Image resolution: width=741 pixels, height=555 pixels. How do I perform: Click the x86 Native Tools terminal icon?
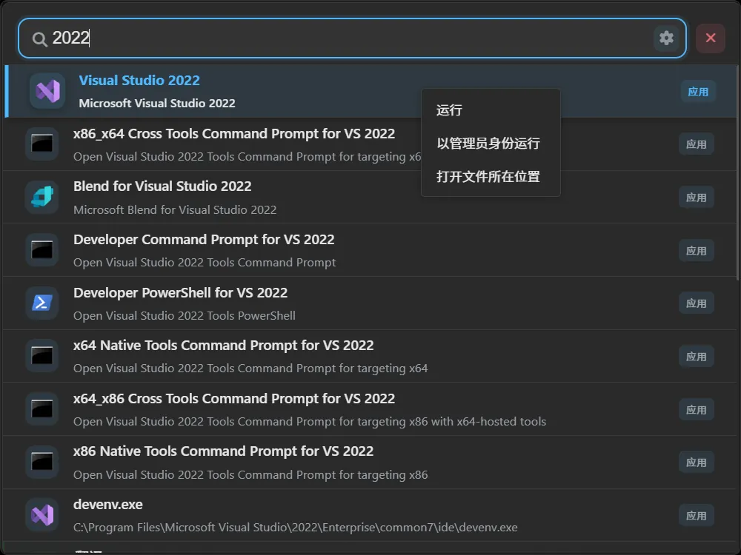42,462
